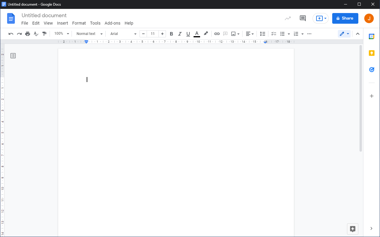
Task: Open the Insert menu
Action: [62, 23]
